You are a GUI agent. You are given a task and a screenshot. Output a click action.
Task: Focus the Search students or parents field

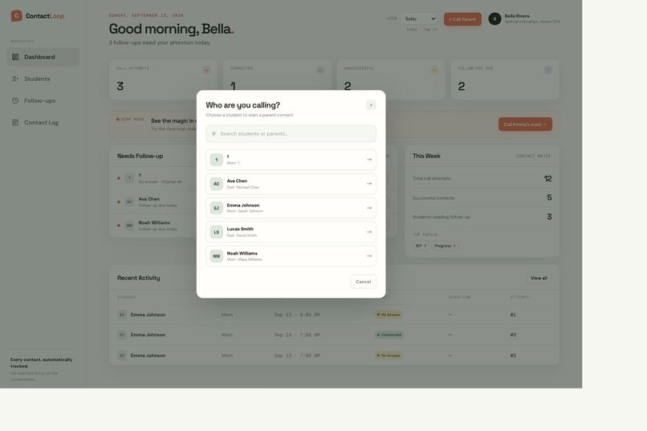pyautogui.click(x=291, y=133)
